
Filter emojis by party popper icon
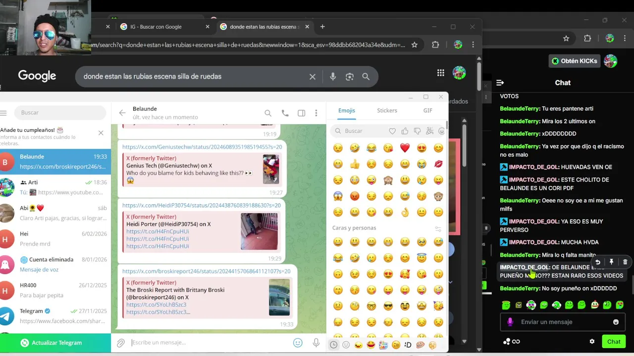(429, 131)
